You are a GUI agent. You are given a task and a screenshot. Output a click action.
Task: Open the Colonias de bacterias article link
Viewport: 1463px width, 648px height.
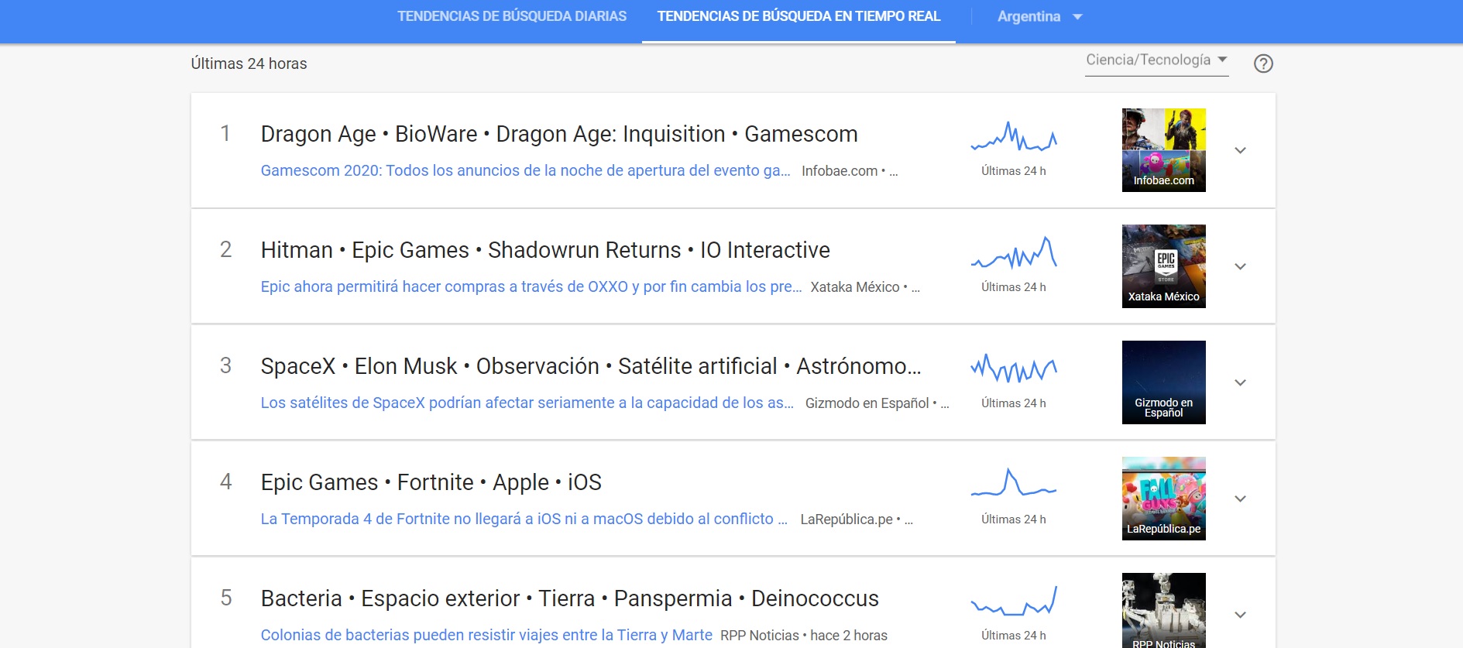pyautogui.click(x=486, y=635)
